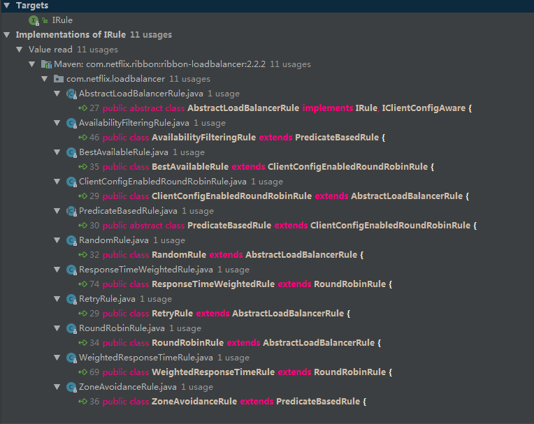534x424 pixels.
Task: Click usage icon on line 46
Action: coord(82,137)
